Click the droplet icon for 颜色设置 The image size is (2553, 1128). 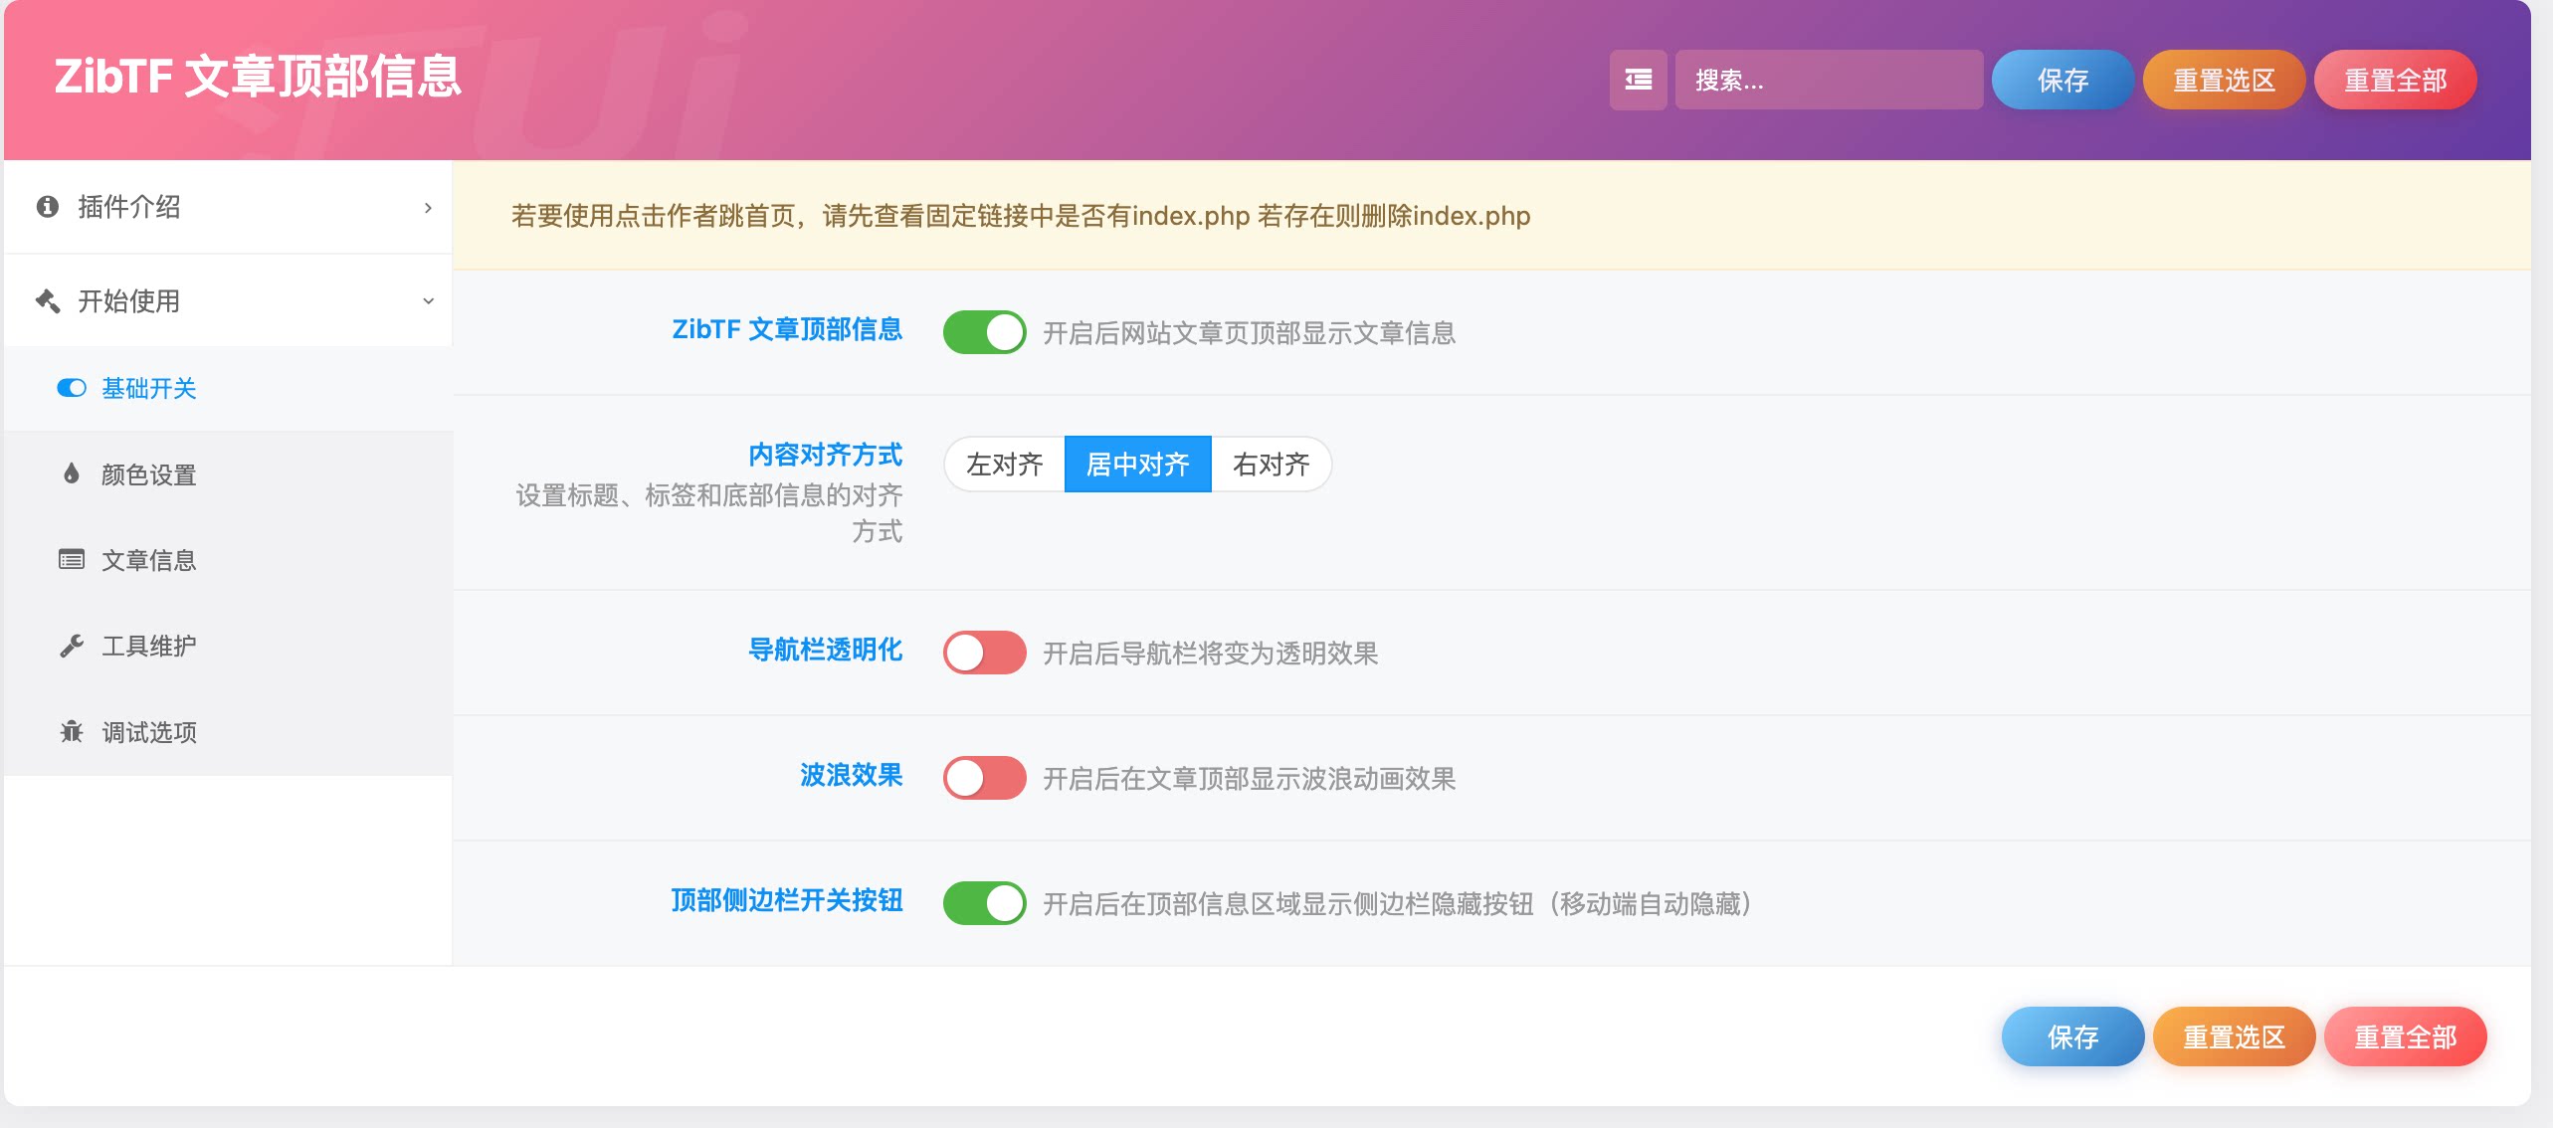pos(70,474)
